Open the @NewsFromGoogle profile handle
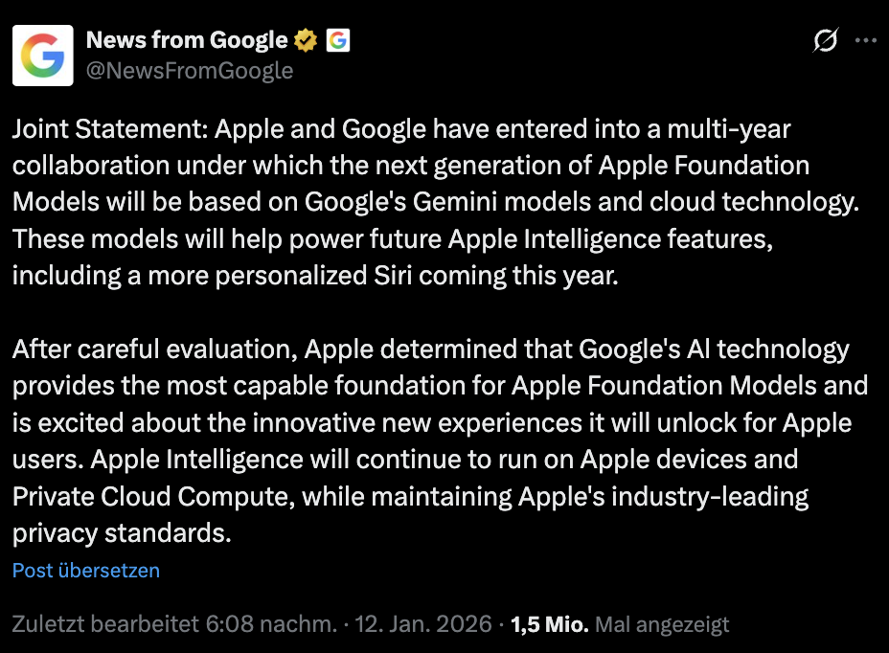Image resolution: width=889 pixels, height=653 pixels. [x=188, y=70]
